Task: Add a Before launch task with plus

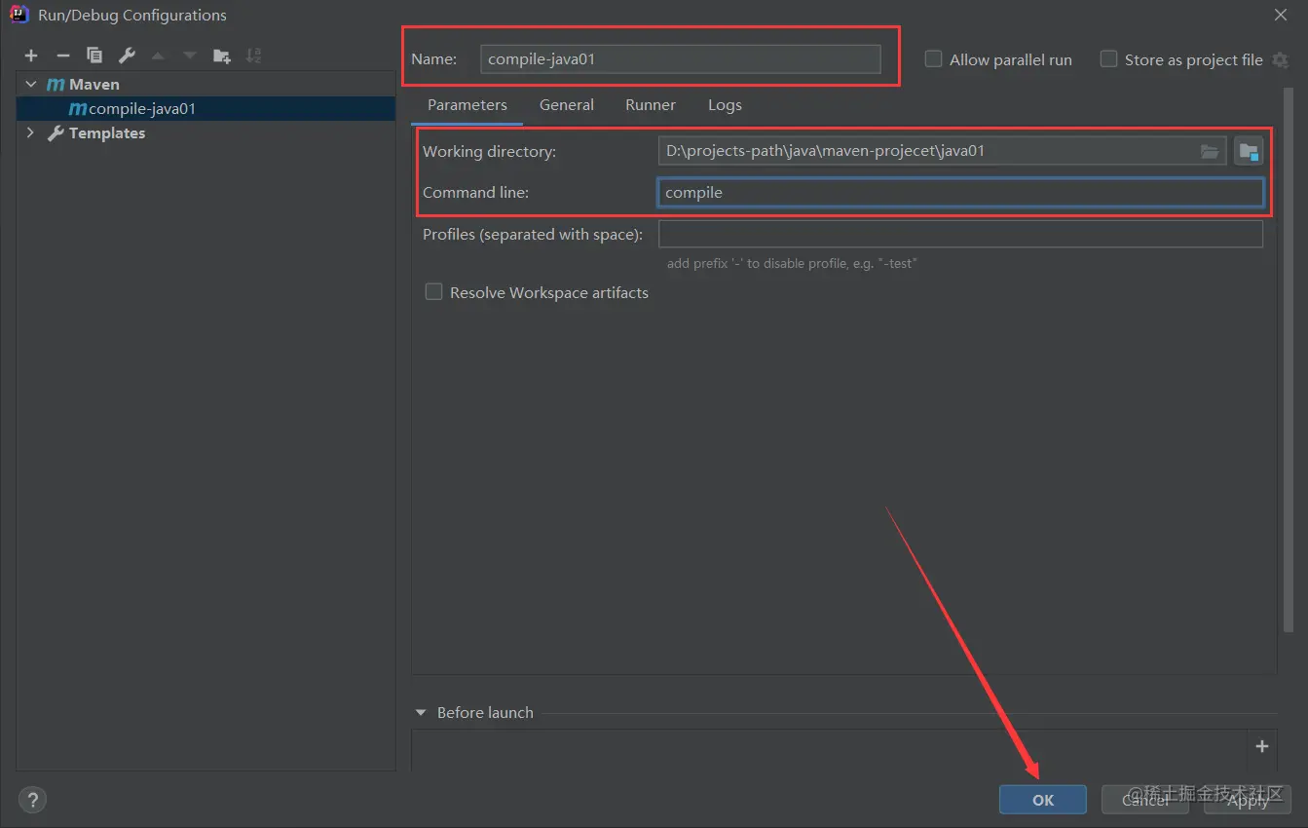Action: (x=1262, y=746)
